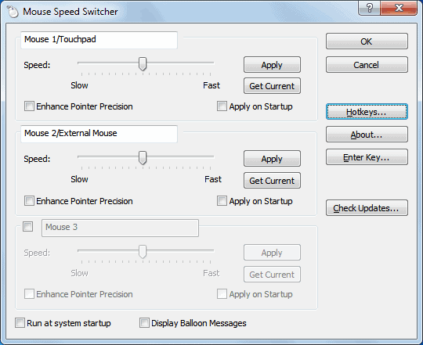Screen dimensions: 423x345
Task: Toggle Run at system startup
Action: pyautogui.click(x=20, y=323)
